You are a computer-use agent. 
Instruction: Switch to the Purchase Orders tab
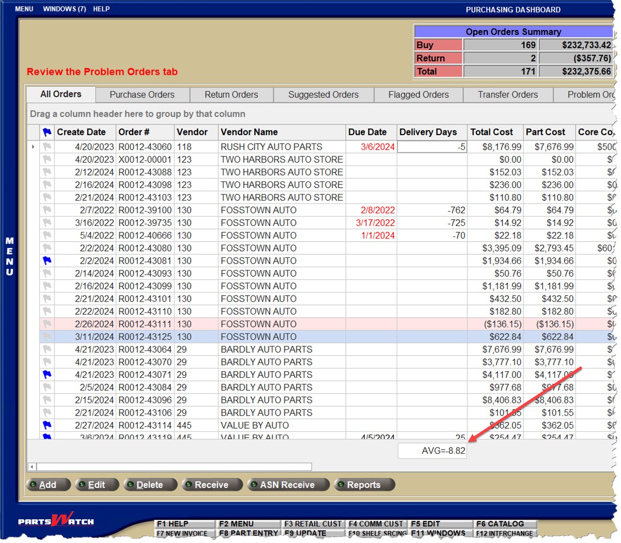142,95
